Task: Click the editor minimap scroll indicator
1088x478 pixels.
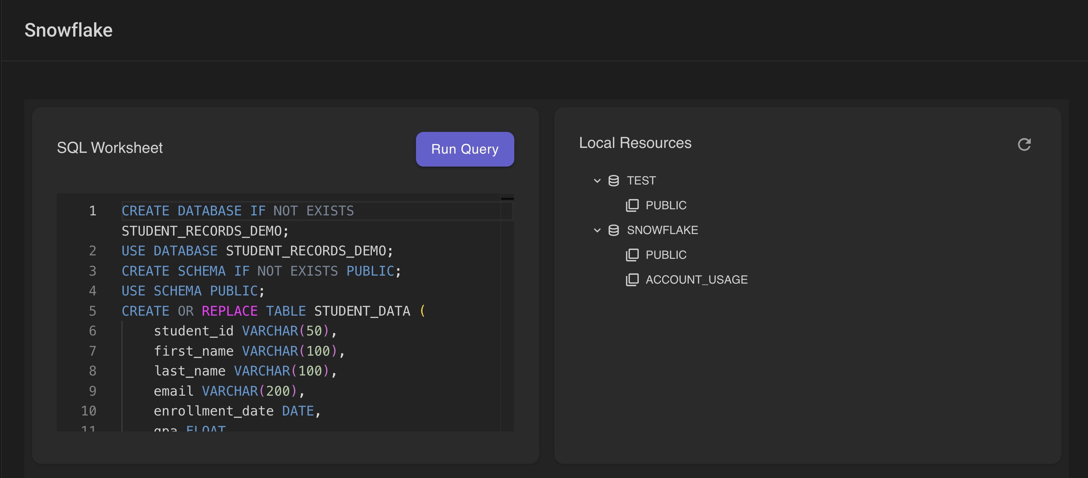Action: coord(507,198)
